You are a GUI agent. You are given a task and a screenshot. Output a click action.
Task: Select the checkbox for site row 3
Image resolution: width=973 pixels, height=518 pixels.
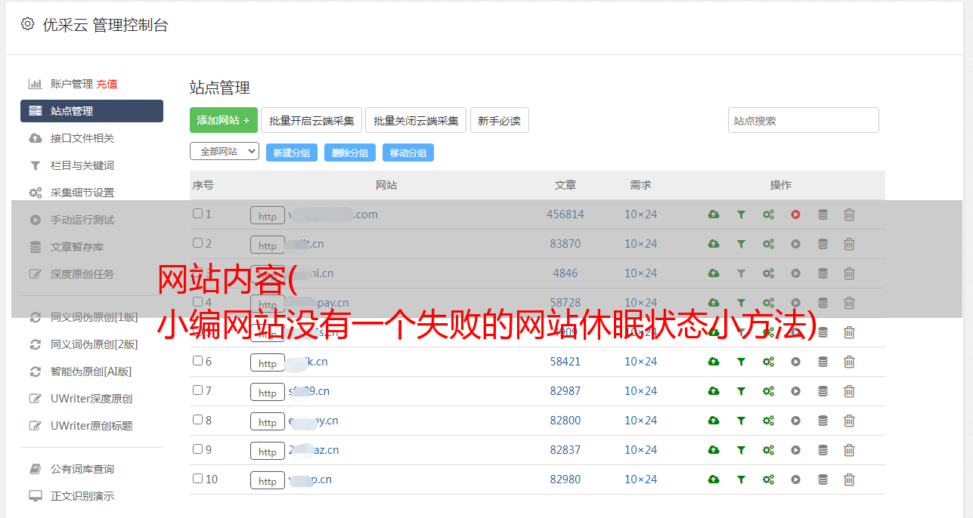pos(197,273)
